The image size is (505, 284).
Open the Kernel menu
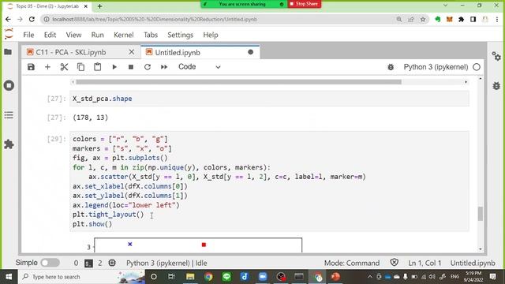[124, 35]
